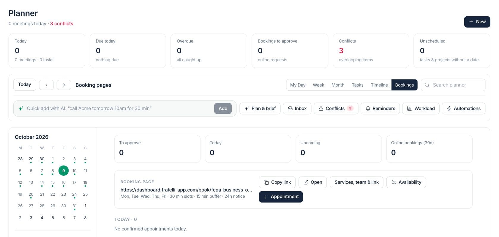Open the Unscheduled summary card
Viewport: 499px width, 237px height.
pyautogui.click(x=452, y=51)
